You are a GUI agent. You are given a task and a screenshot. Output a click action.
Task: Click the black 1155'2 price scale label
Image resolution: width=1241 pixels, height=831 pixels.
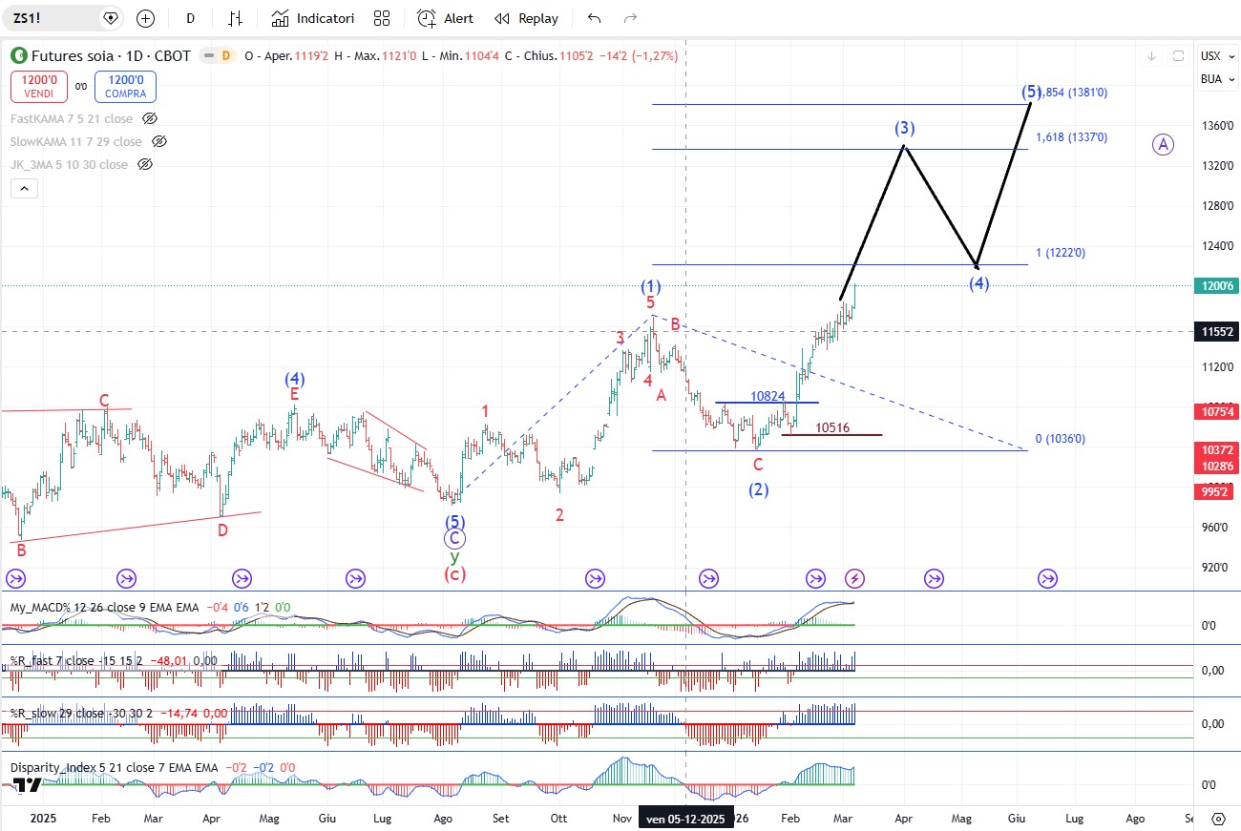[x=1216, y=331]
